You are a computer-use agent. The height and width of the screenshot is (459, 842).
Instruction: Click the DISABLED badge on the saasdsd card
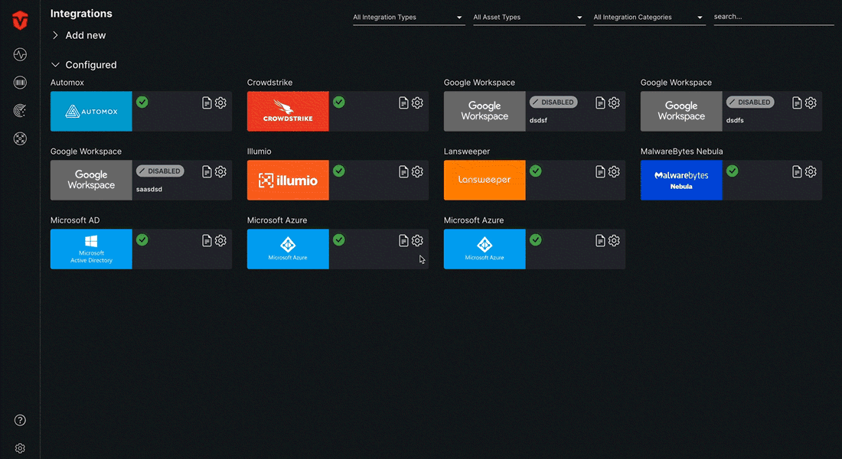click(160, 171)
